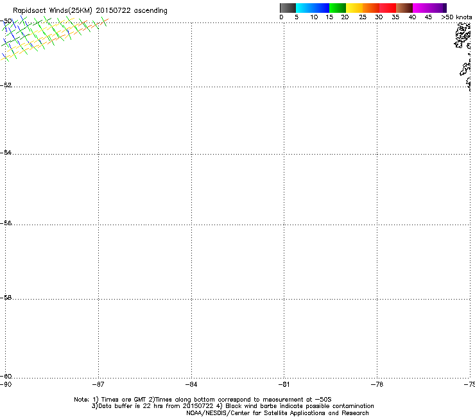
Task: Click the latitude label '-52'
Action: 6,85
